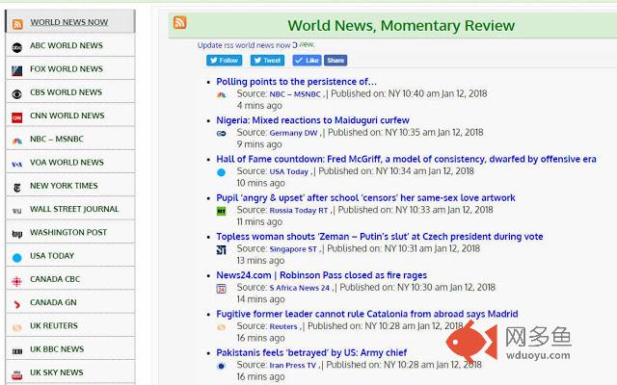Viewport: 617px width, 385px height.
Task: Click the Update rss world news now link
Action: (244, 45)
